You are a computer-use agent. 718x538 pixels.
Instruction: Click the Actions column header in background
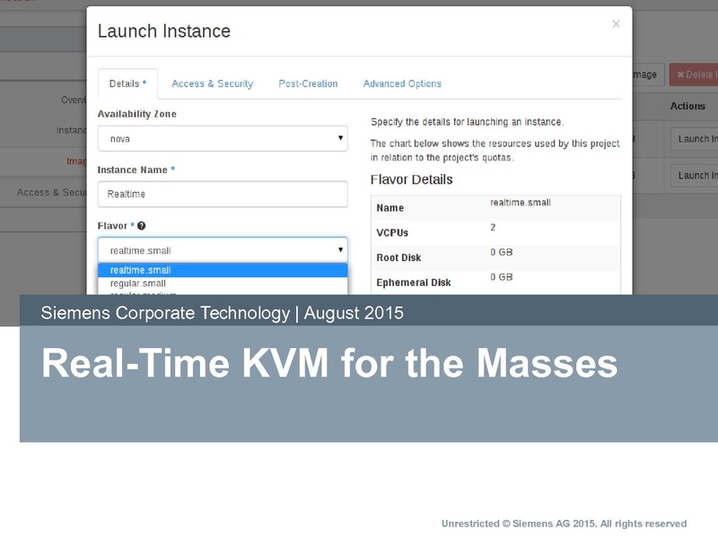coord(687,106)
